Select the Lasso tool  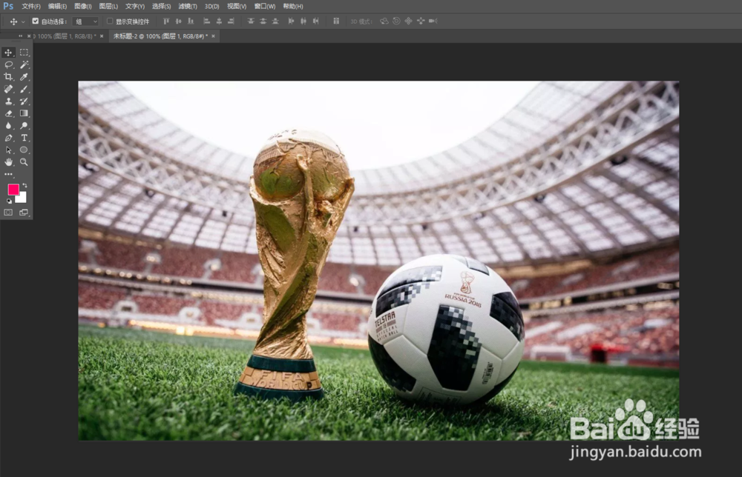[x=8, y=64]
